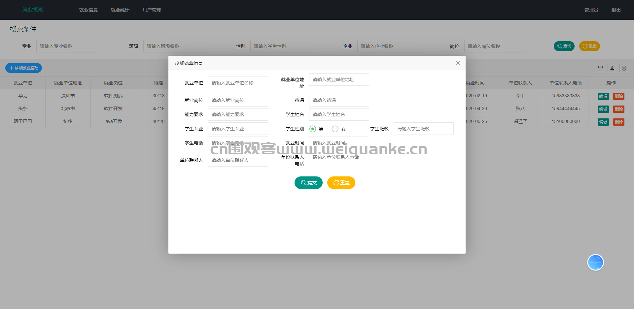634x309 pixels.
Task: Submit the form with 提交 button
Action: pyautogui.click(x=308, y=183)
